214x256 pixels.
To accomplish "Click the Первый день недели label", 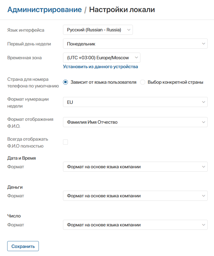I will coord(29,44).
